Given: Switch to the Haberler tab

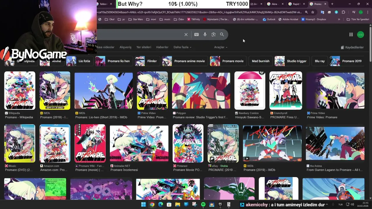Looking at the screenshot, I should pyautogui.click(x=162, y=47).
